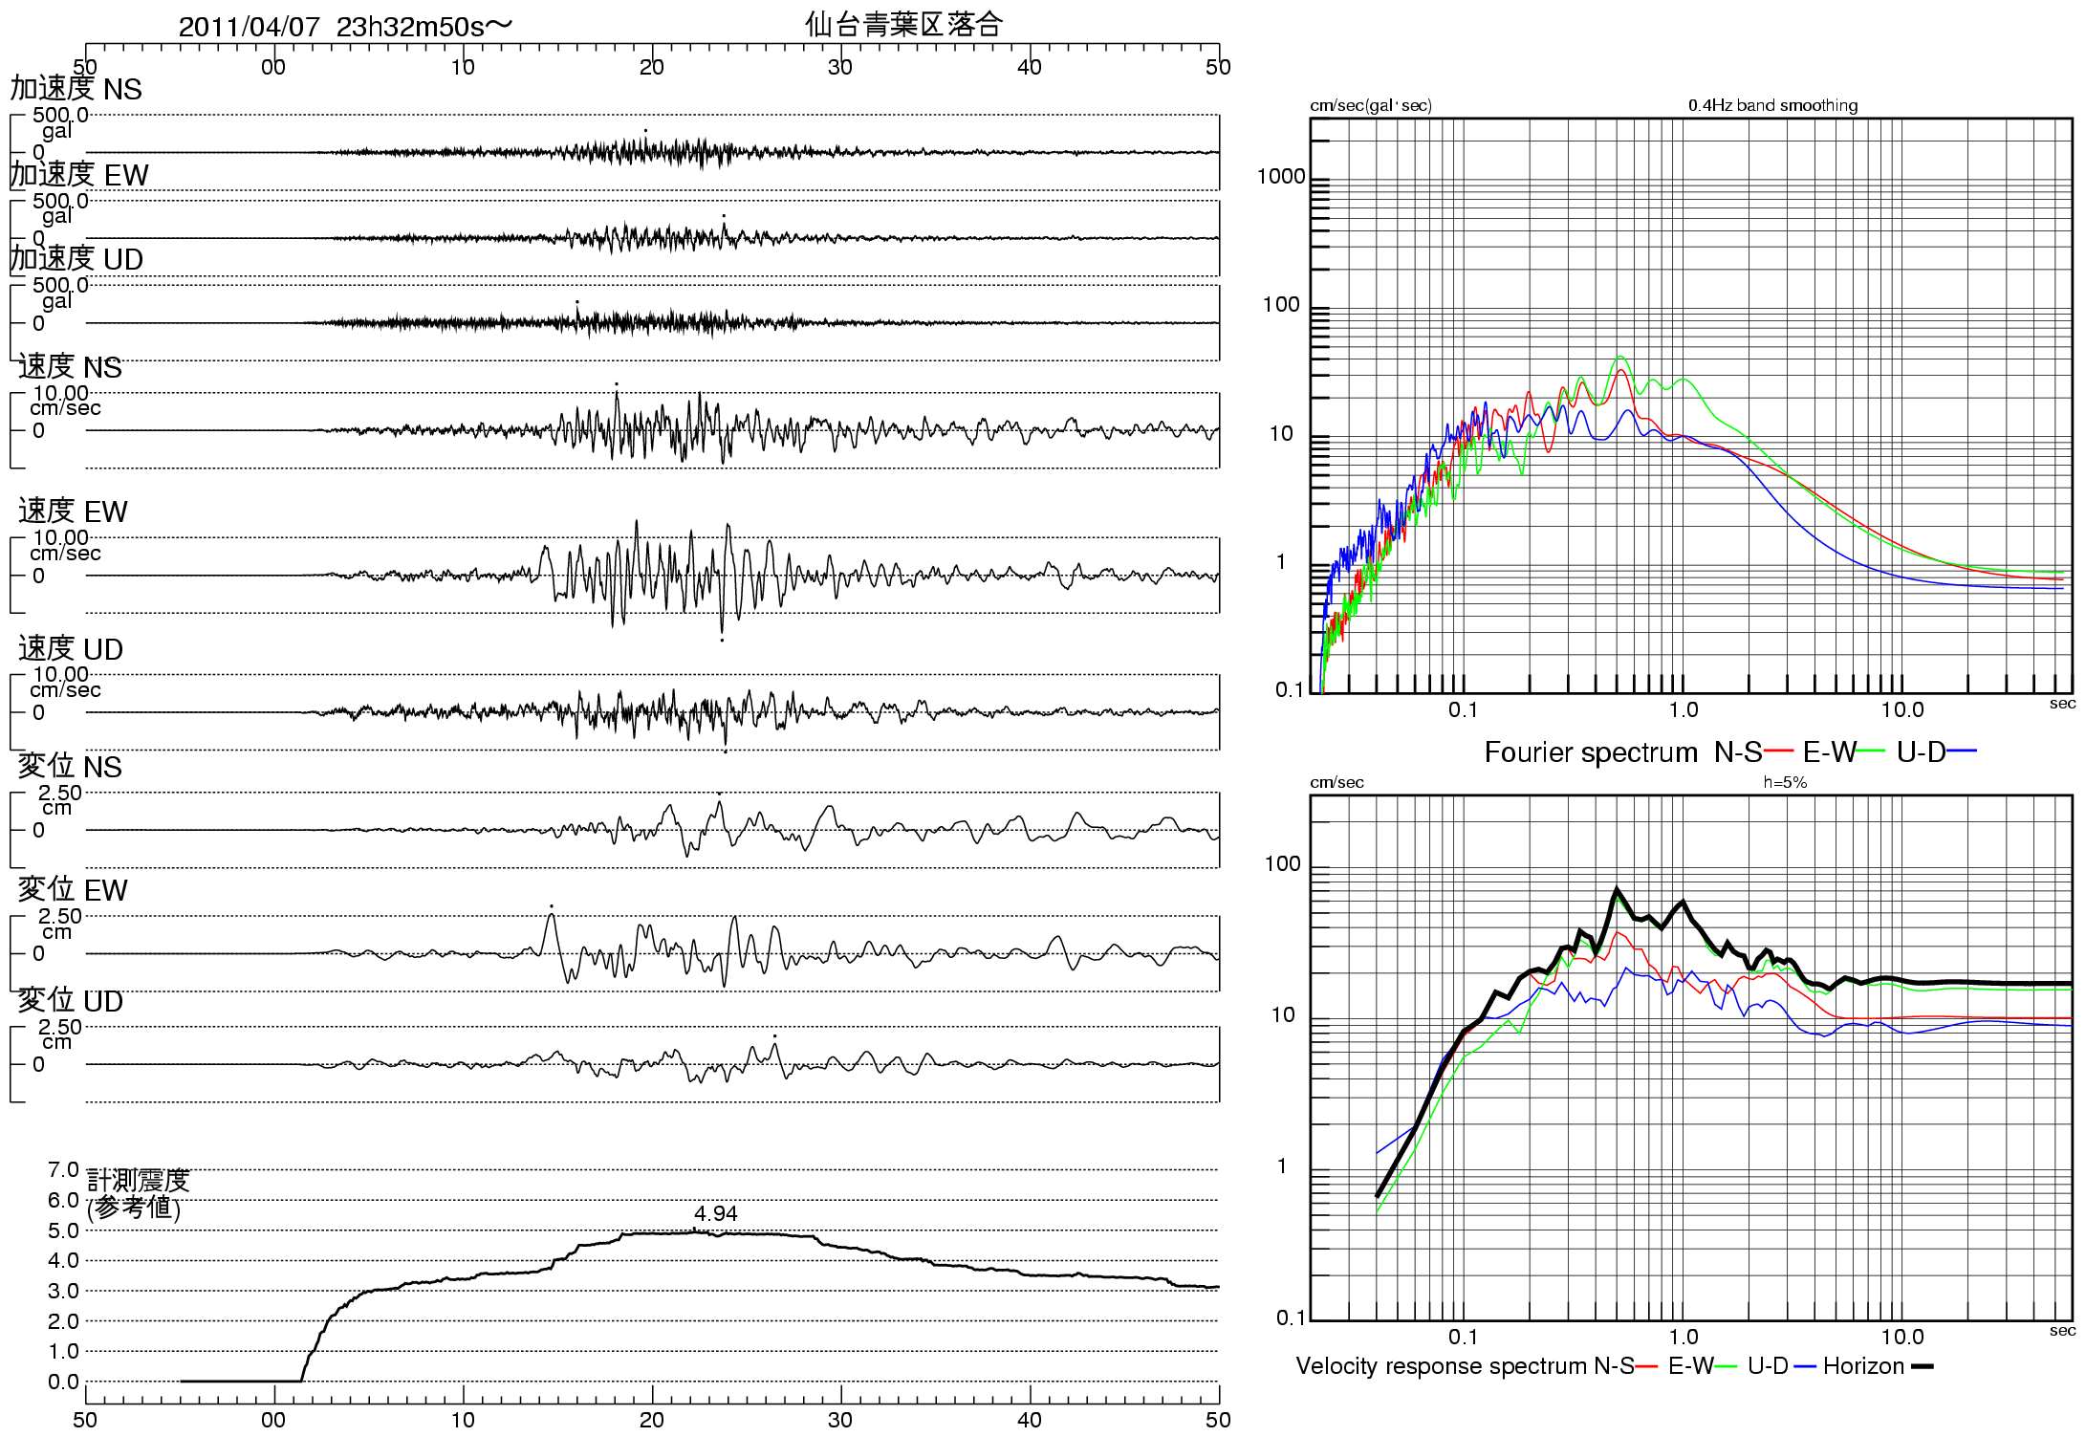2086x1437 pixels.
Task: Select the 変位 NS trace label
Action: click(x=70, y=767)
